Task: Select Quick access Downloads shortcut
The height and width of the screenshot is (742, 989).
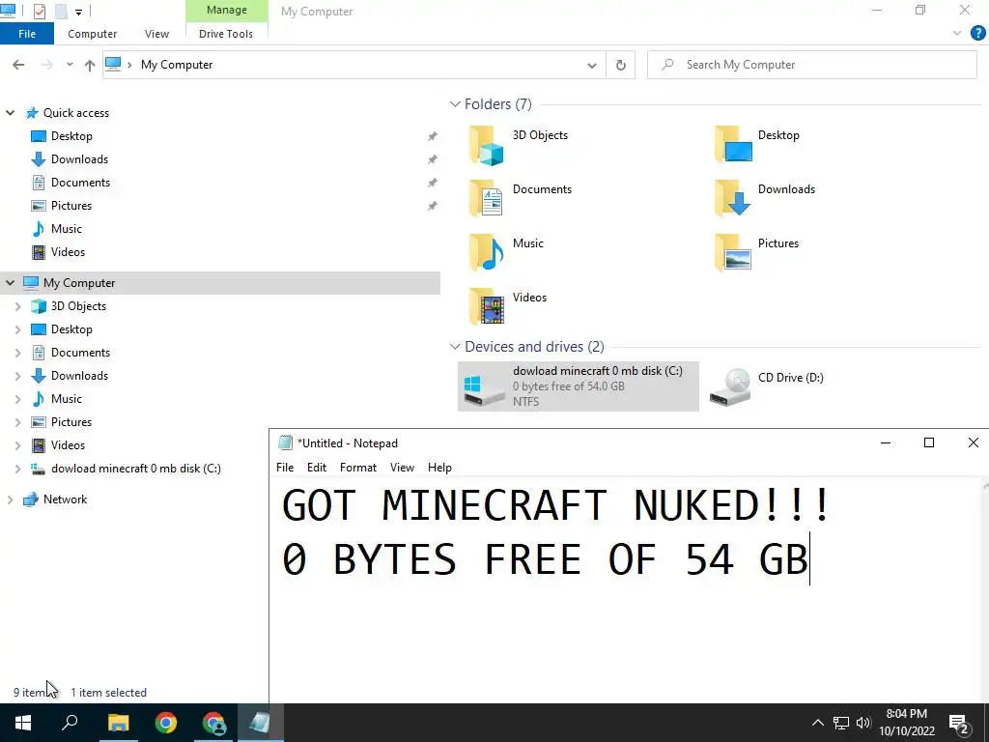Action: click(x=79, y=159)
